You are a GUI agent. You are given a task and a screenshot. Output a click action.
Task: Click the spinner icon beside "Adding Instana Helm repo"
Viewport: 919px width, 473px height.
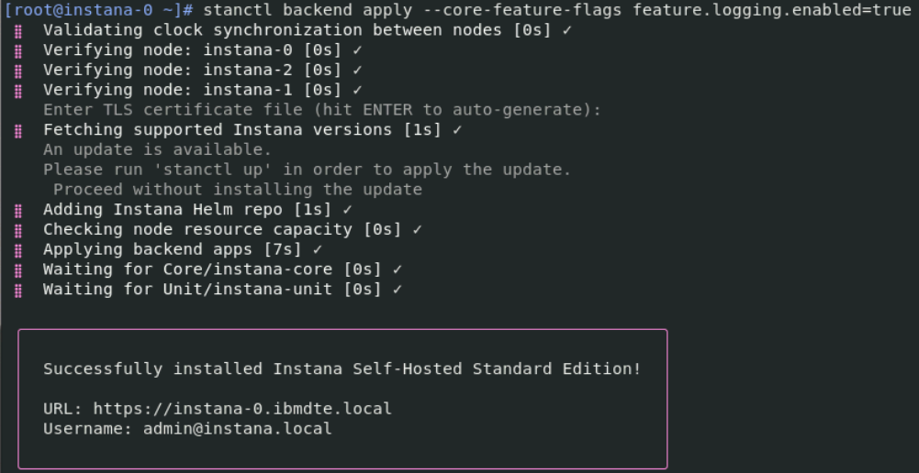(x=18, y=210)
